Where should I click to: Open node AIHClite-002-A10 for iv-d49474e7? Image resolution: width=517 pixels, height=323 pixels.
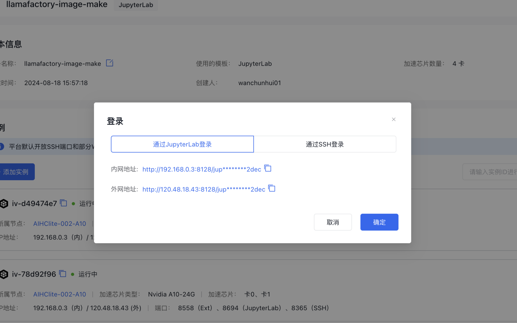(x=60, y=224)
